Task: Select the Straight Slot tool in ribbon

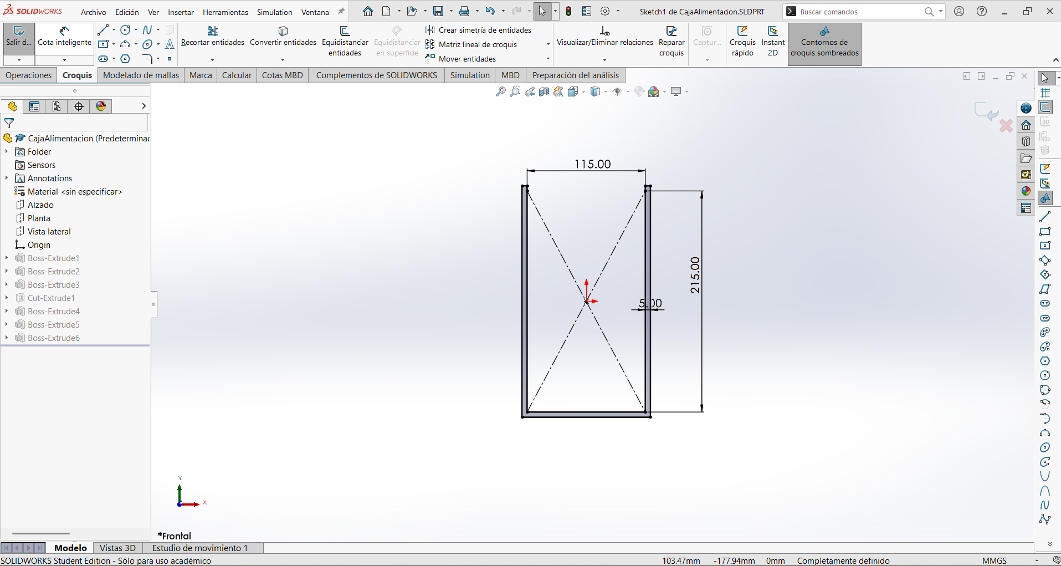Action: click(x=103, y=59)
